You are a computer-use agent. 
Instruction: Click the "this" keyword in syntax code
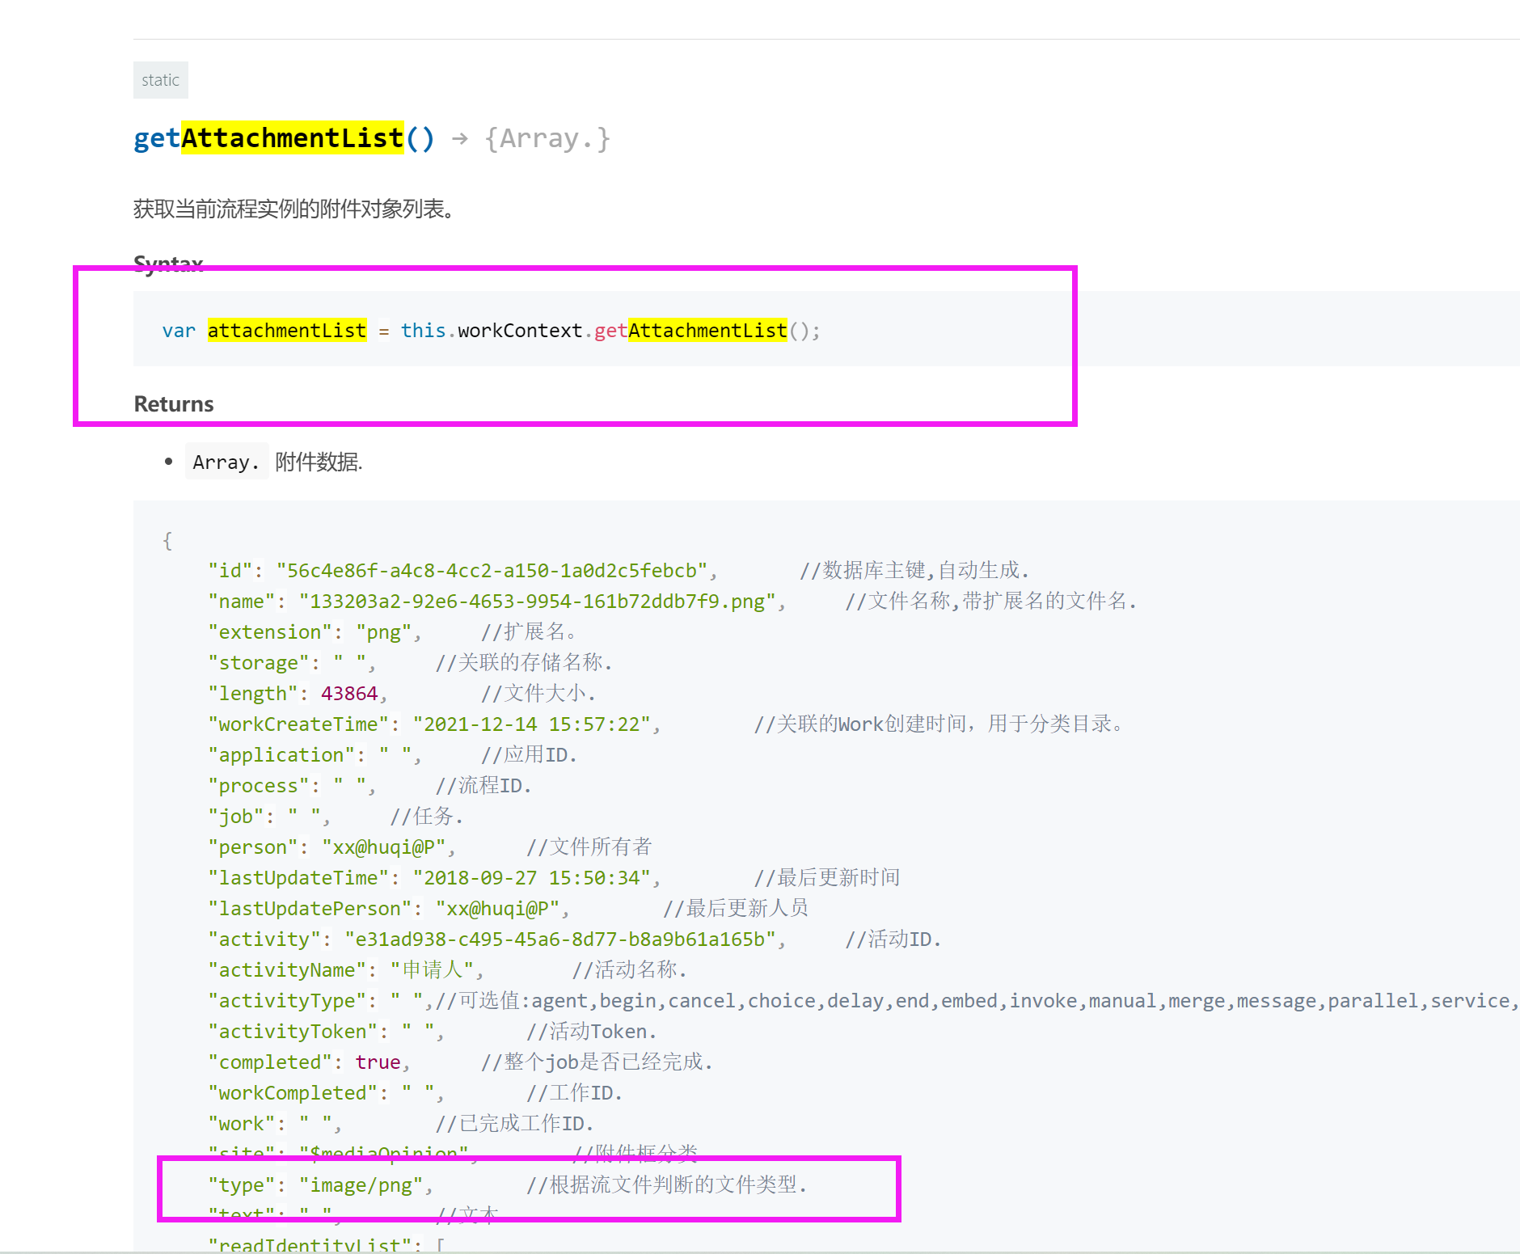coord(423,331)
